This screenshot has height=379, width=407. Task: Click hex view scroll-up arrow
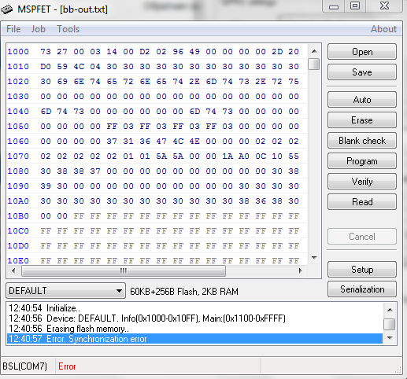314,51
